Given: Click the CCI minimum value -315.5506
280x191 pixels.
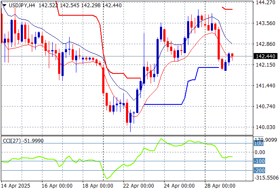Looking at the screenshot, I should point(266,178).
